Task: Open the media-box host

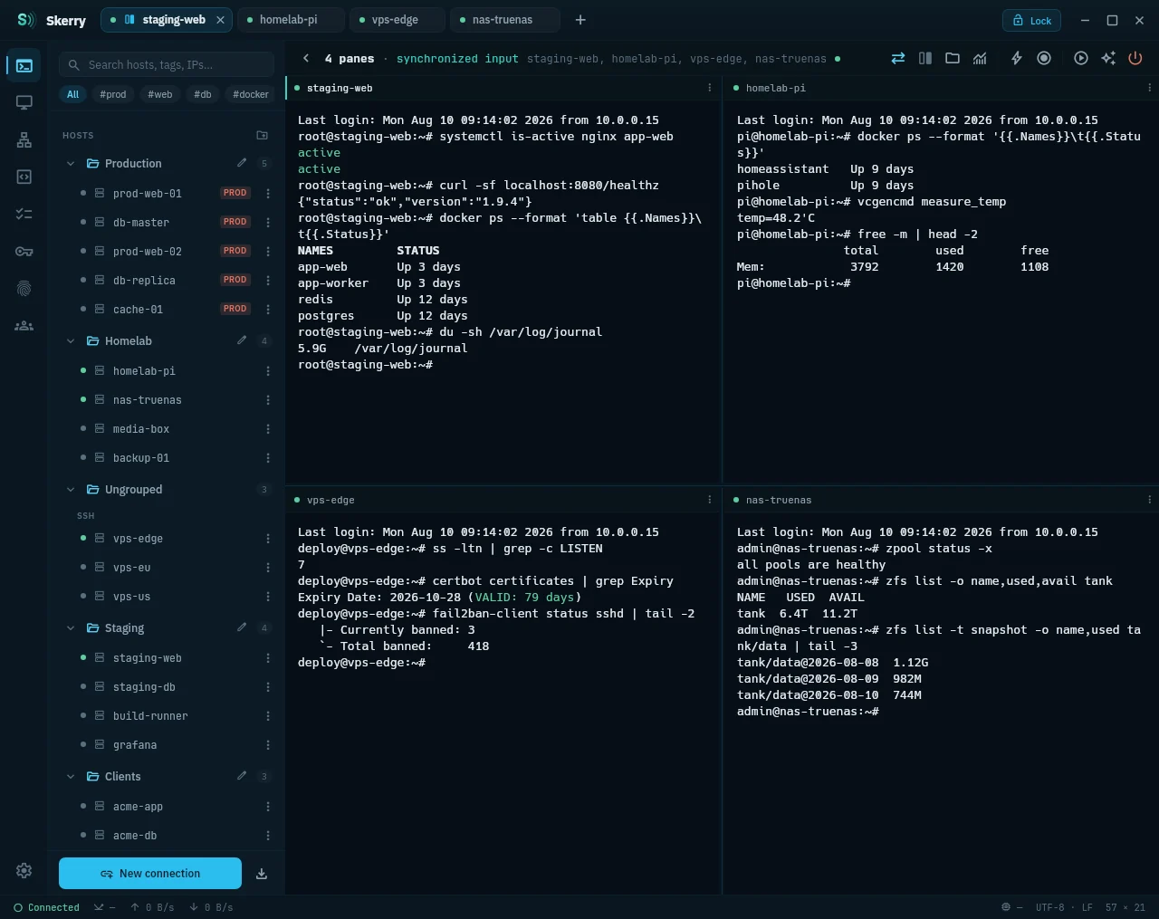Action: tap(167, 428)
